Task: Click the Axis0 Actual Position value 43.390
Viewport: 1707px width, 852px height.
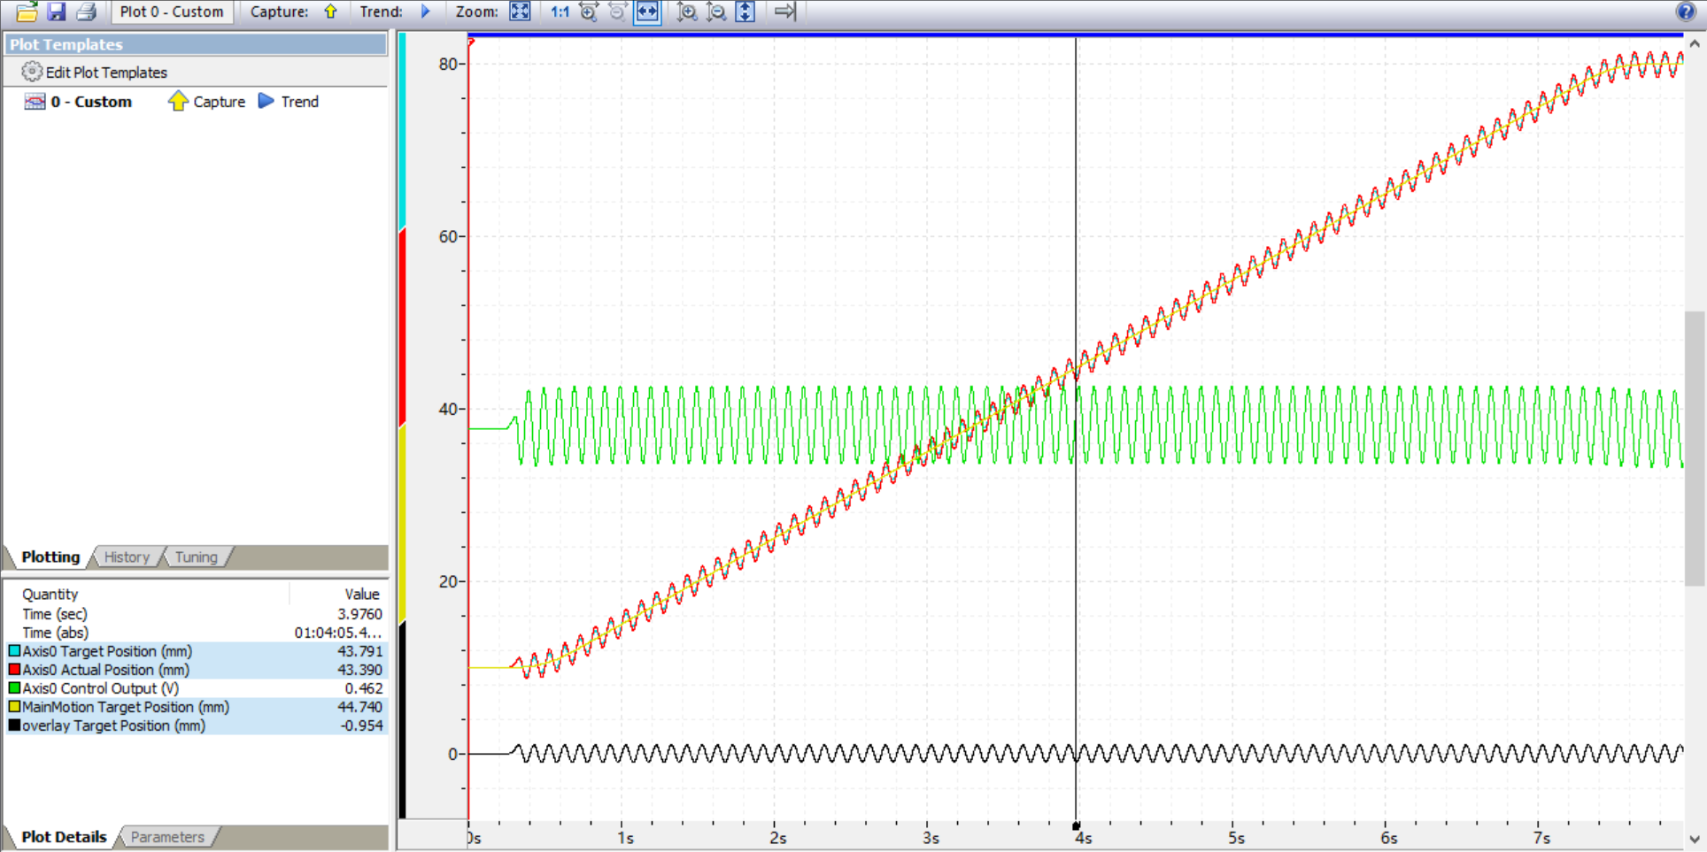Action: pos(359,670)
